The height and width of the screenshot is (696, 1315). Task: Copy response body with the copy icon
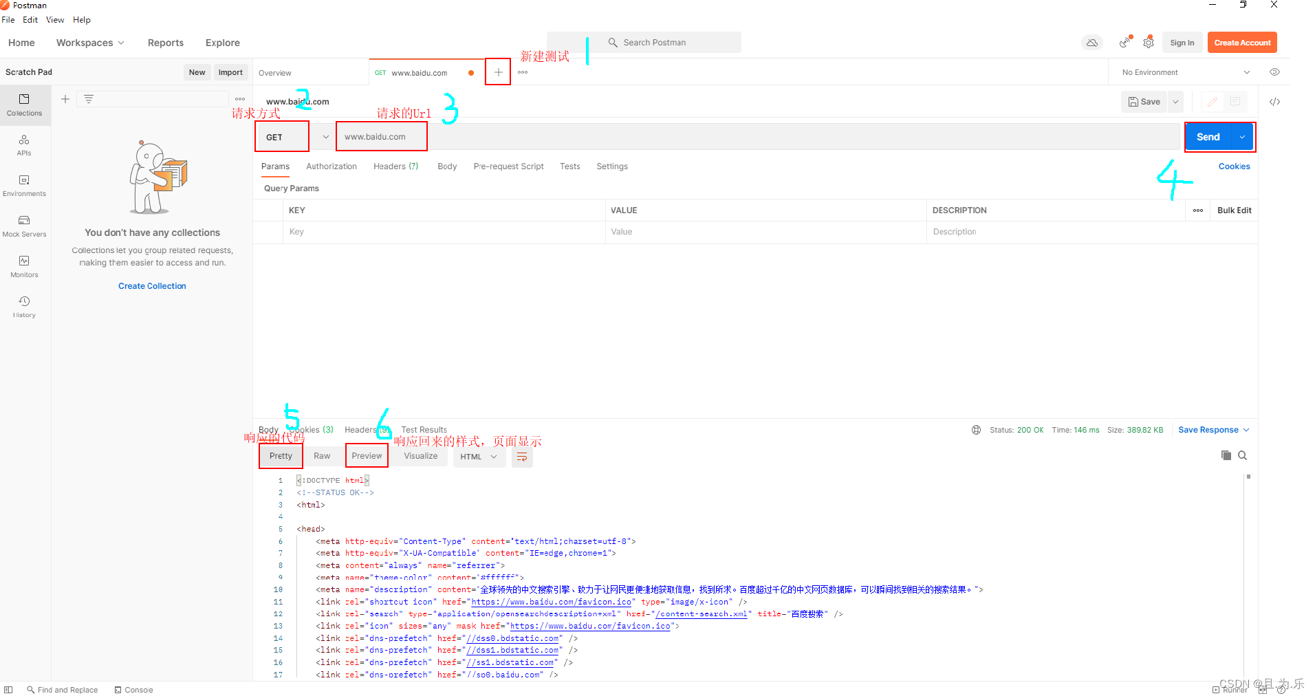tap(1226, 455)
